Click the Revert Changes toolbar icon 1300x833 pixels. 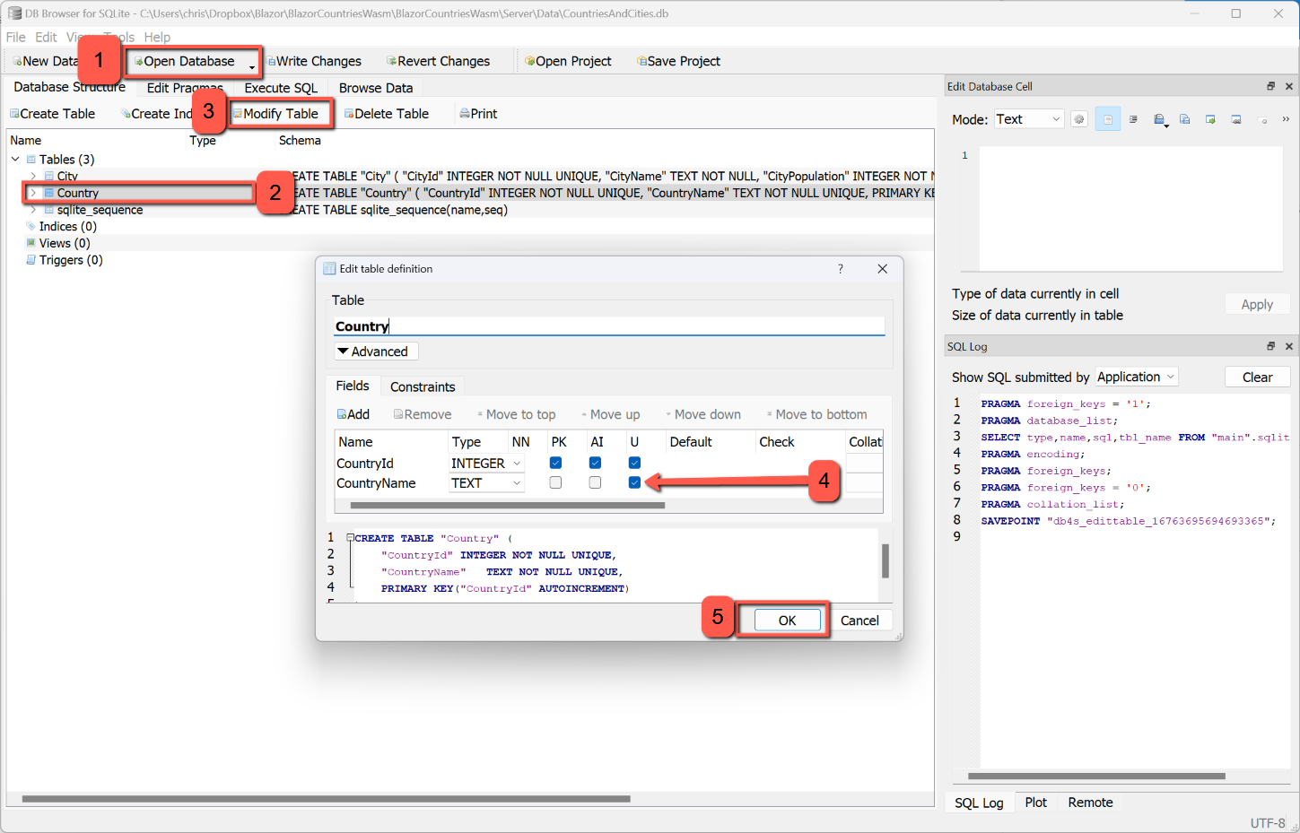pyautogui.click(x=391, y=62)
